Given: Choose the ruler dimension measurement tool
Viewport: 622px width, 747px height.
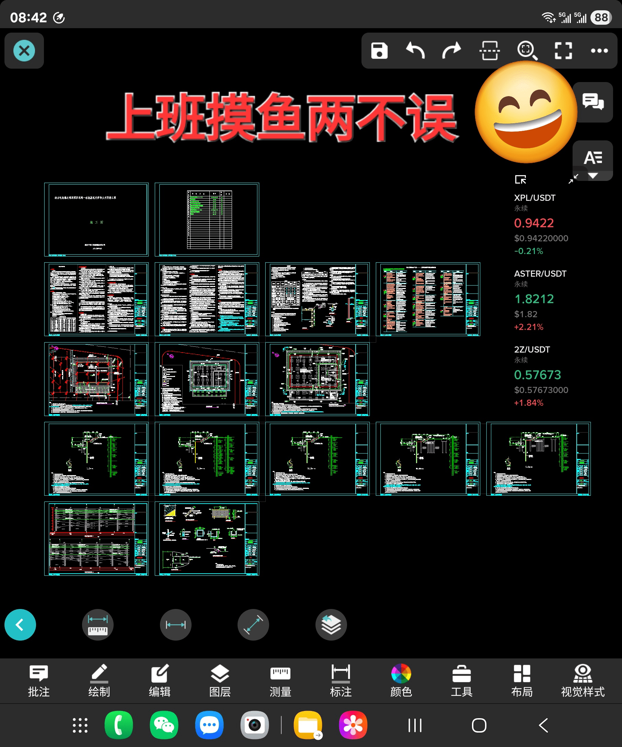Looking at the screenshot, I should pos(98,625).
